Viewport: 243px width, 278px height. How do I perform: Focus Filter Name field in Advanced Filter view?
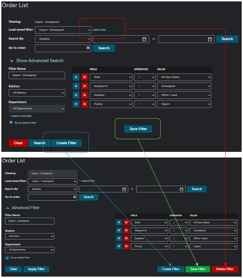pyautogui.click(x=30, y=221)
